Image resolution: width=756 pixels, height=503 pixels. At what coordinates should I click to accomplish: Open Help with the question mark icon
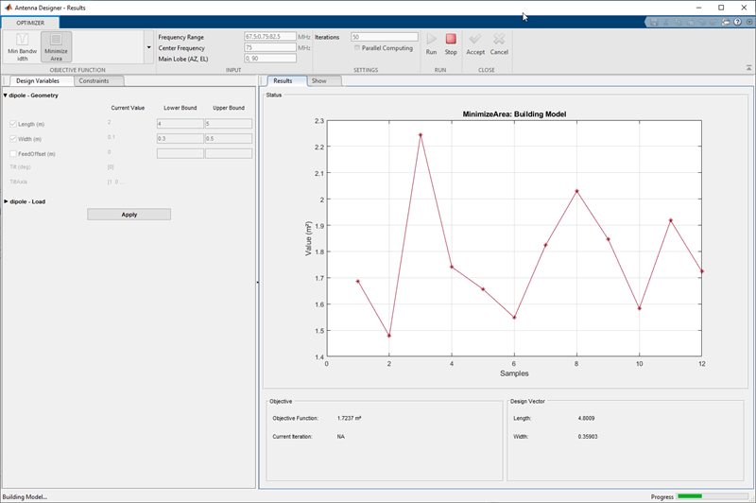738,22
